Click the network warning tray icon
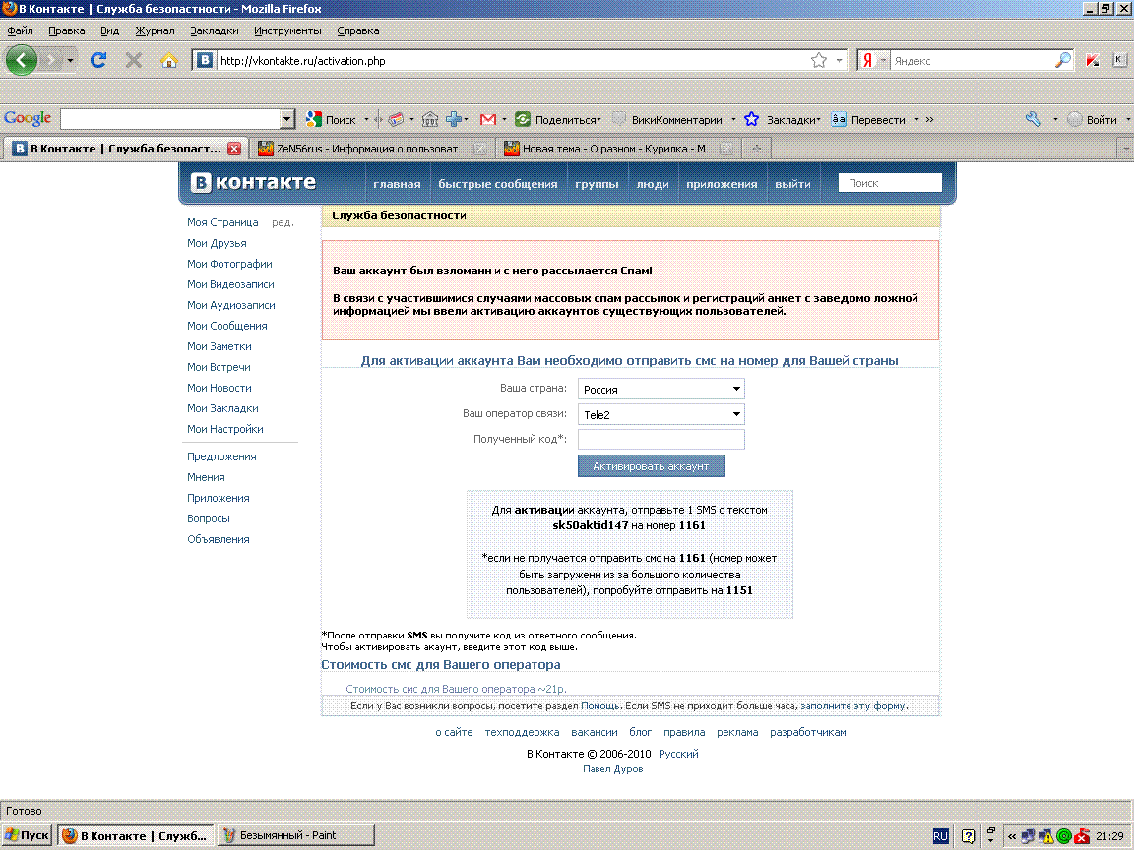Viewport: 1134px width, 850px height. click(x=1046, y=837)
